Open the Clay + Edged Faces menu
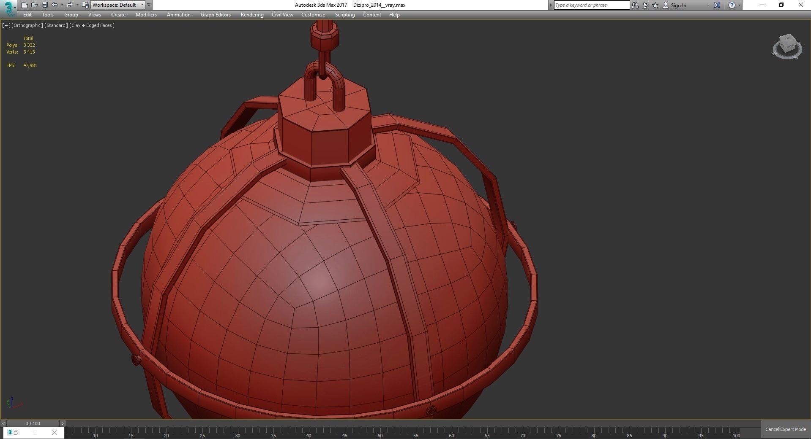The width and height of the screenshot is (811, 439). [92, 25]
